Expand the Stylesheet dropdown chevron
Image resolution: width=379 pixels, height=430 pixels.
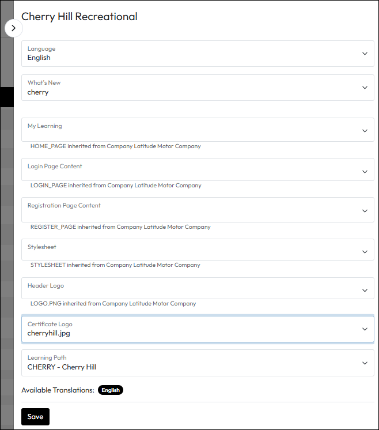tap(365, 252)
